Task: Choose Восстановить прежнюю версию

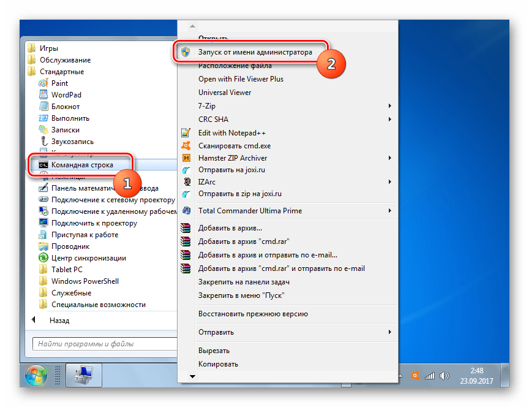Action: tap(253, 314)
